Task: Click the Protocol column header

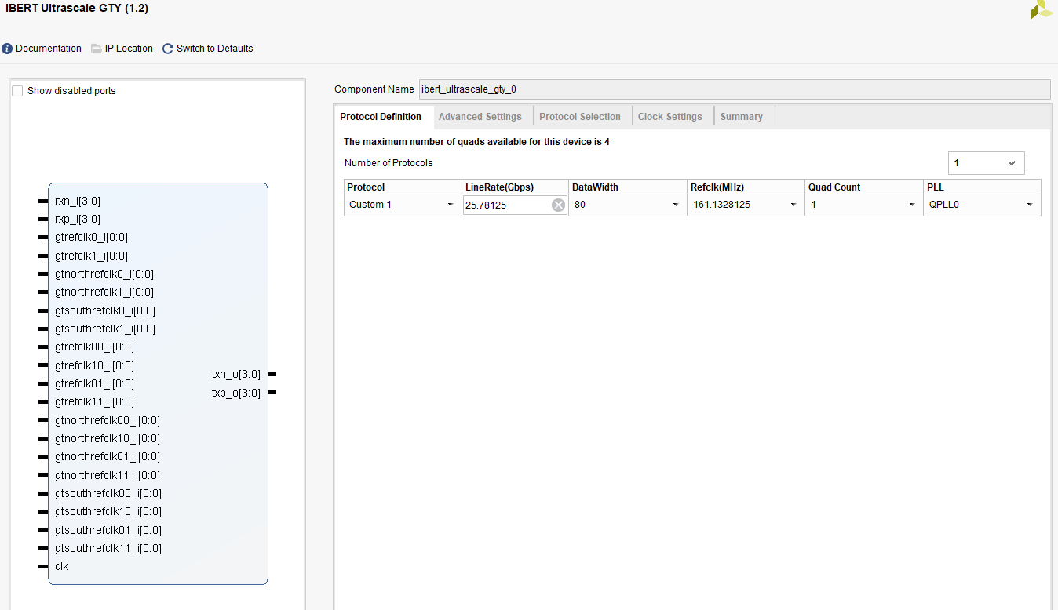Action: (403, 187)
